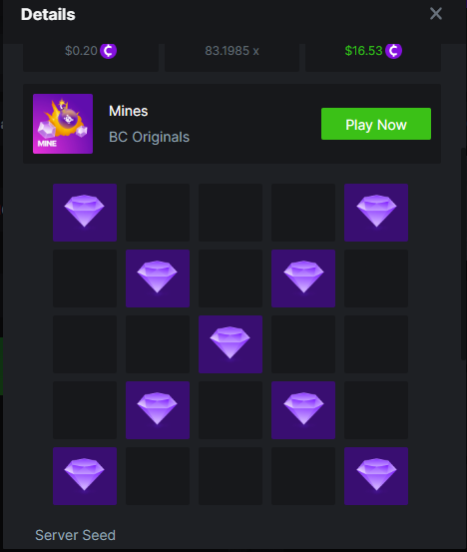The height and width of the screenshot is (552, 467).
Task: Select the bottom-left diamond tile
Action: [85, 476]
